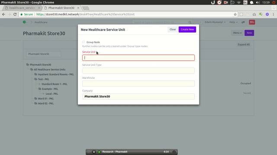The height and width of the screenshot is (155, 277).
Task: Go back with the browser back arrow
Action: (4, 14)
